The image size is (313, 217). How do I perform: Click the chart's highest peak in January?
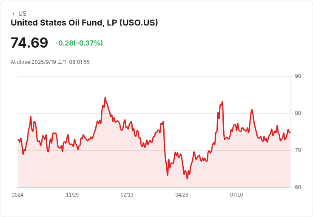(105, 97)
